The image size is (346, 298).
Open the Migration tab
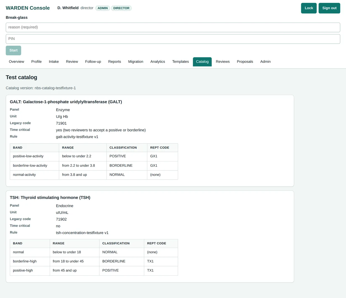point(136,62)
